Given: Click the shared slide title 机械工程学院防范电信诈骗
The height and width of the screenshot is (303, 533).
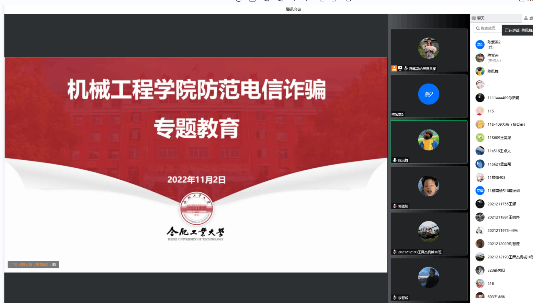Looking at the screenshot, I should pyautogui.click(x=196, y=89).
